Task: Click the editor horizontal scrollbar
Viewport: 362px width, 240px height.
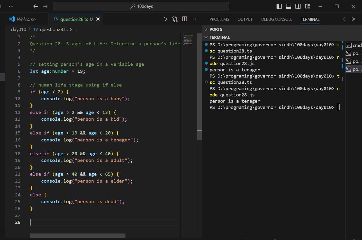Action: (x=78, y=235)
